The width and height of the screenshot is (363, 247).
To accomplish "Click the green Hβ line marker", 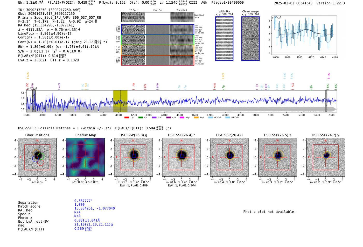I will 311,87.
